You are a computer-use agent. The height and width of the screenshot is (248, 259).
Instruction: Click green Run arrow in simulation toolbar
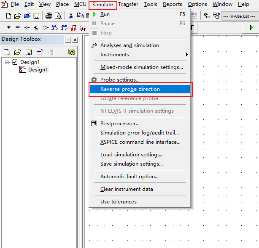click(x=251, y=27)
